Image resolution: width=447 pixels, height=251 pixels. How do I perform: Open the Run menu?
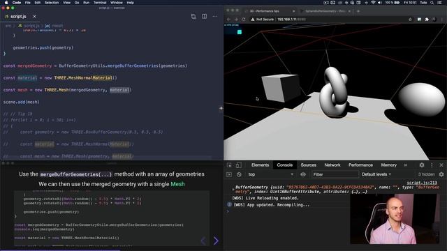pos(86,3)
